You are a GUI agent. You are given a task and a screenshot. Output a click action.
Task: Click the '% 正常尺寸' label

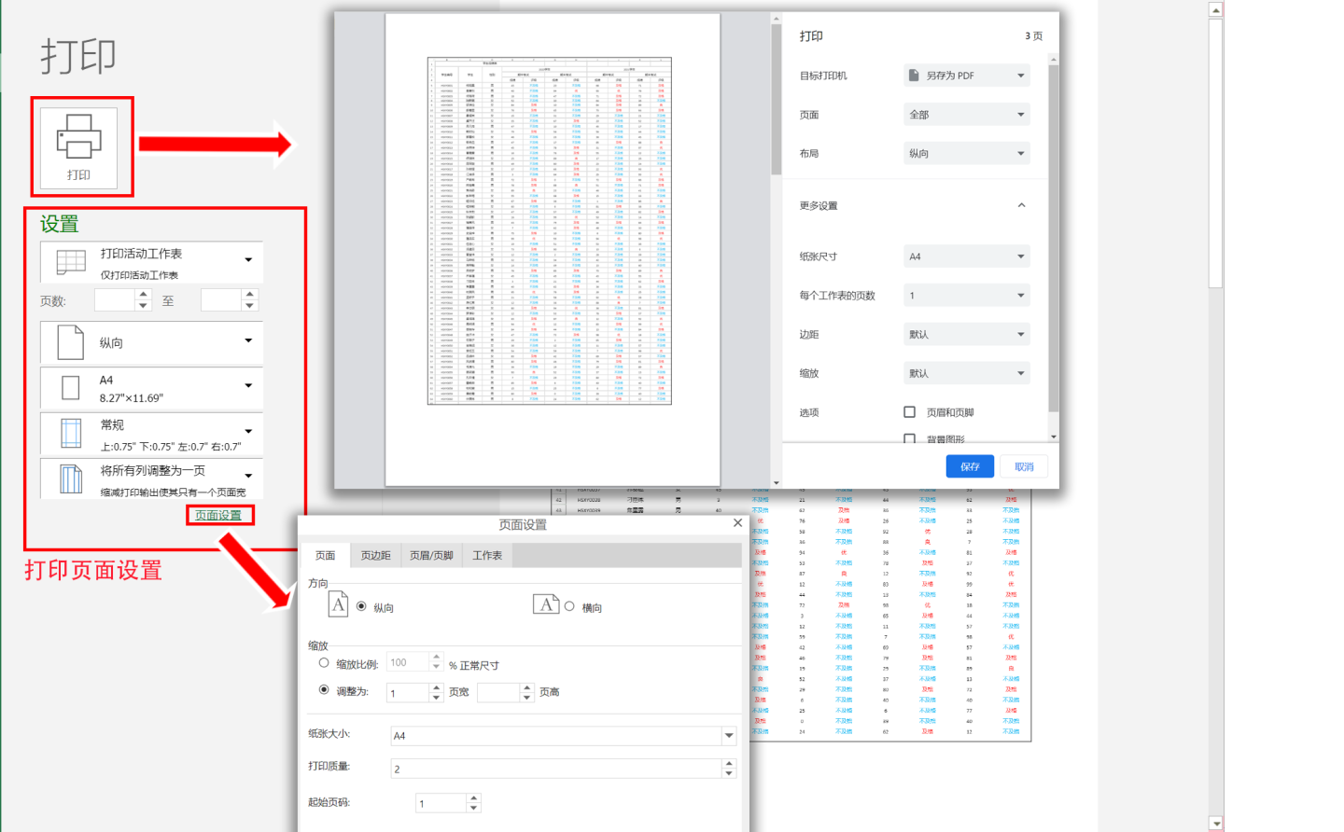[x=474, y=665]
